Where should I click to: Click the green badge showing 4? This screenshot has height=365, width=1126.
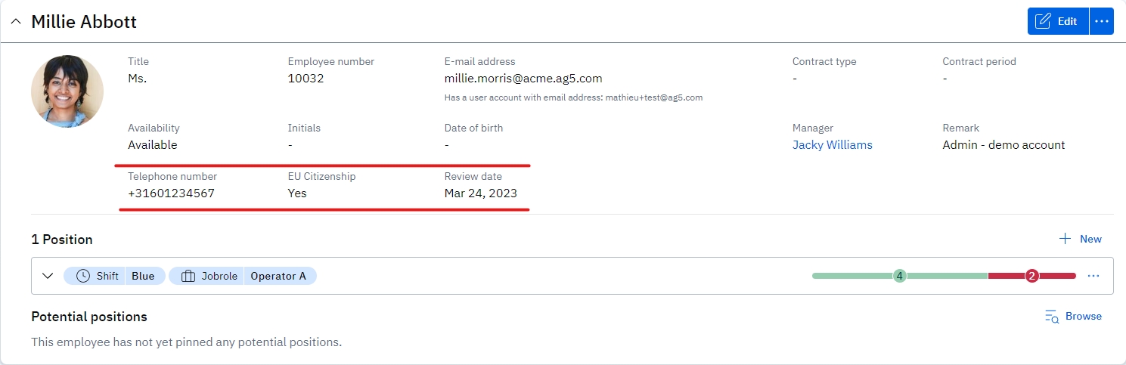(x=899, y=276)
